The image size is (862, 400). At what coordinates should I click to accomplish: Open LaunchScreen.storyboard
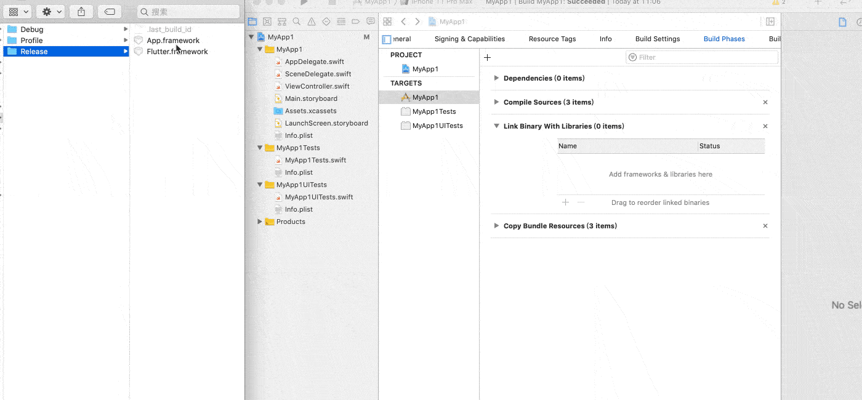tap(326, 123)
